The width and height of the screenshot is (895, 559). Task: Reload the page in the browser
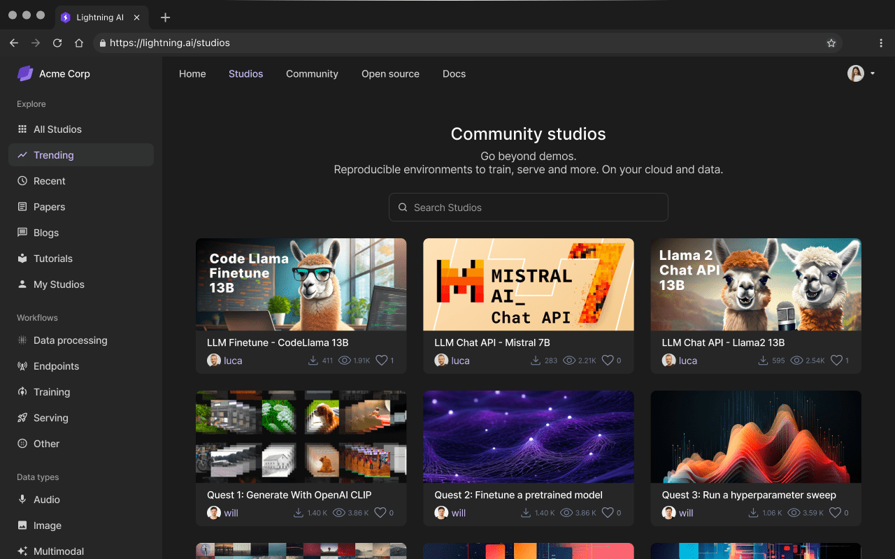pos(57,43)
